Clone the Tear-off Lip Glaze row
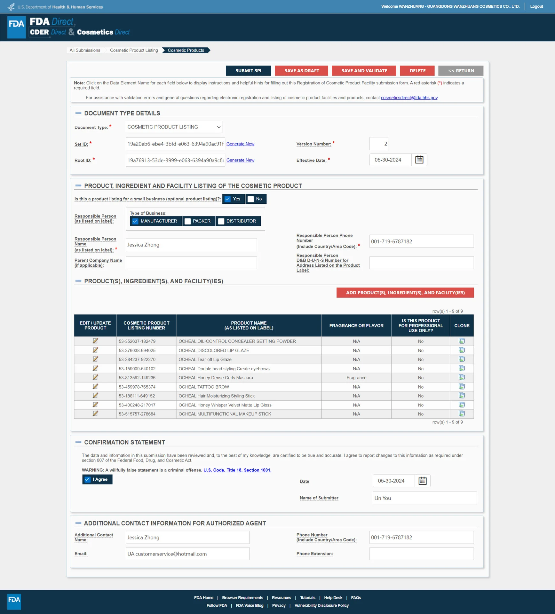Image resolution: width=555 pixels, height=614 pixels. click(462, 359)
